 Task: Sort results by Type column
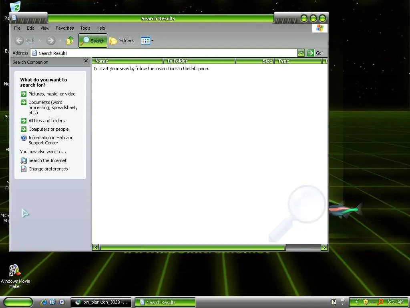click(x=298, y=61)
